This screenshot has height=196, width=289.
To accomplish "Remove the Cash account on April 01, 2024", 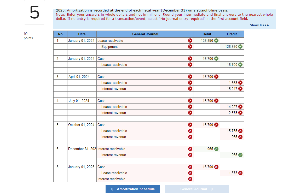I will pyautogui.click(x=190, y=77).
